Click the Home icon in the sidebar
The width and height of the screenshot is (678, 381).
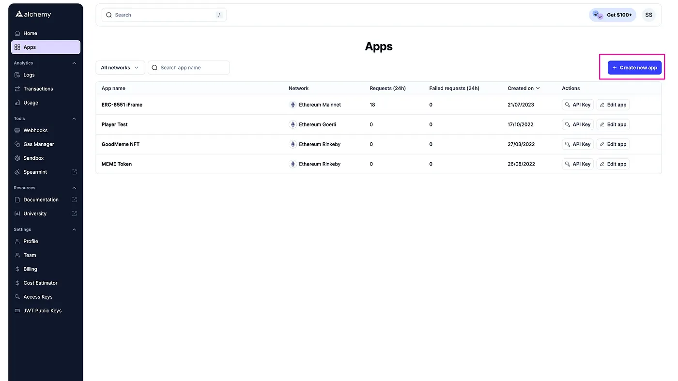tap(17, 33)
